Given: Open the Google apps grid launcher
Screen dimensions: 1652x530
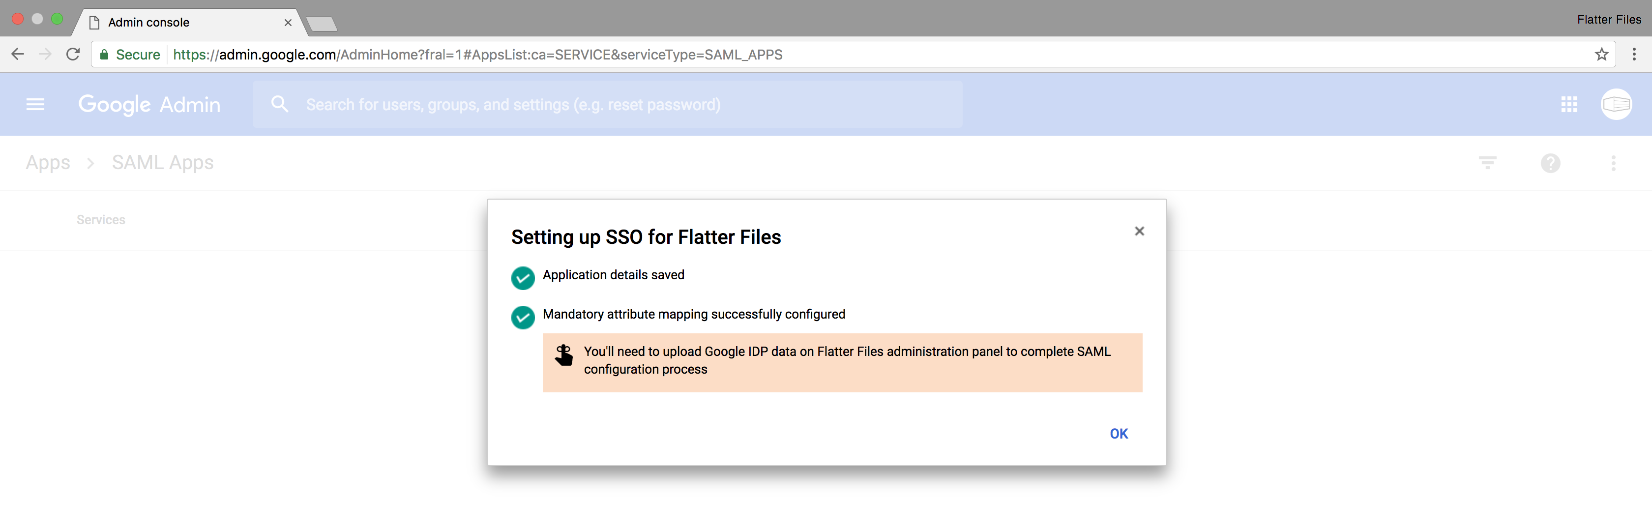Looking at the screenshot, I should (x=1568, y=104).
